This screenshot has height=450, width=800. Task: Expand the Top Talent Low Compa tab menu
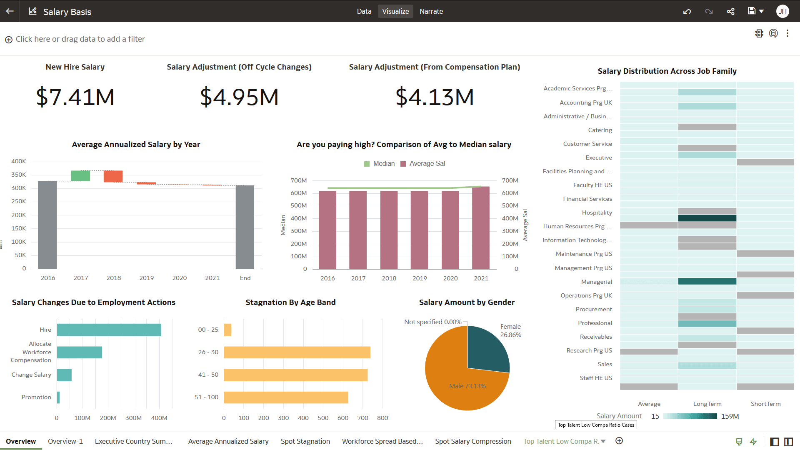[x=603, y=441]
